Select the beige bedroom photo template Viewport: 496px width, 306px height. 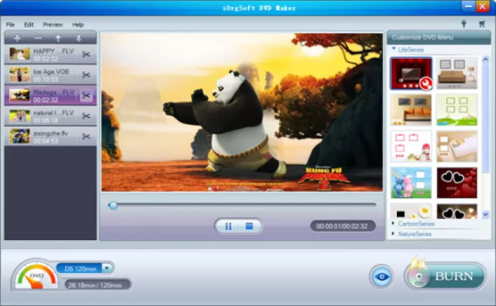click(x=457, y=146)
